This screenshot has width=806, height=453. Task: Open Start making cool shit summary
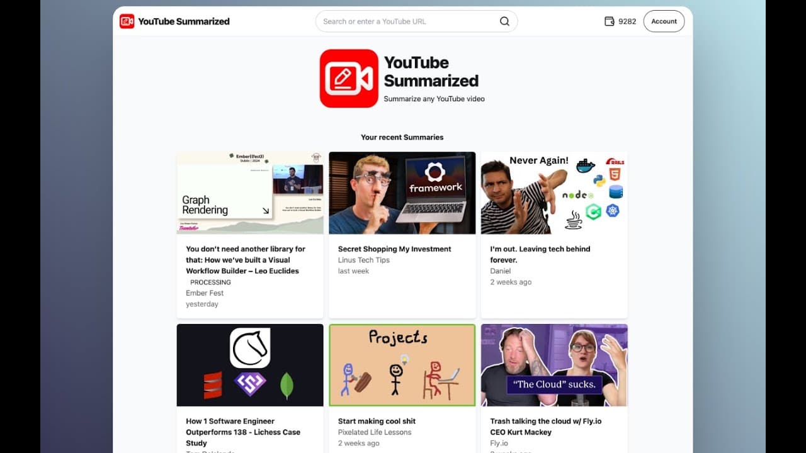pyautogui.click(x=377, y=422)
